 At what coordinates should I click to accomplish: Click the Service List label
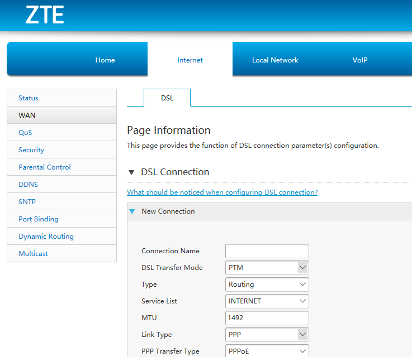tap(159, 301)
